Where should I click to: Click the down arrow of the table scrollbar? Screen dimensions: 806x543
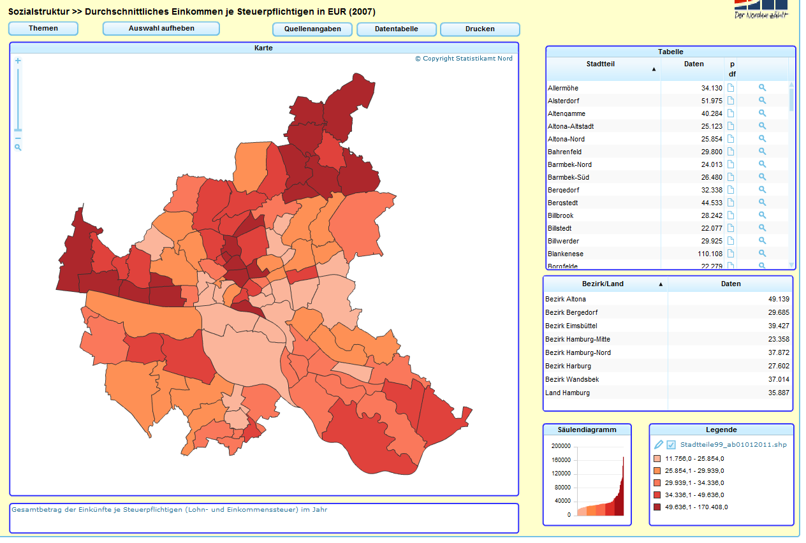(791, 264)
